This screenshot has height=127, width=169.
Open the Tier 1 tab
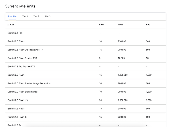(x=25, y=17)
